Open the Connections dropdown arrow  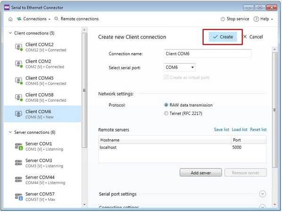(x=49, y=19)
